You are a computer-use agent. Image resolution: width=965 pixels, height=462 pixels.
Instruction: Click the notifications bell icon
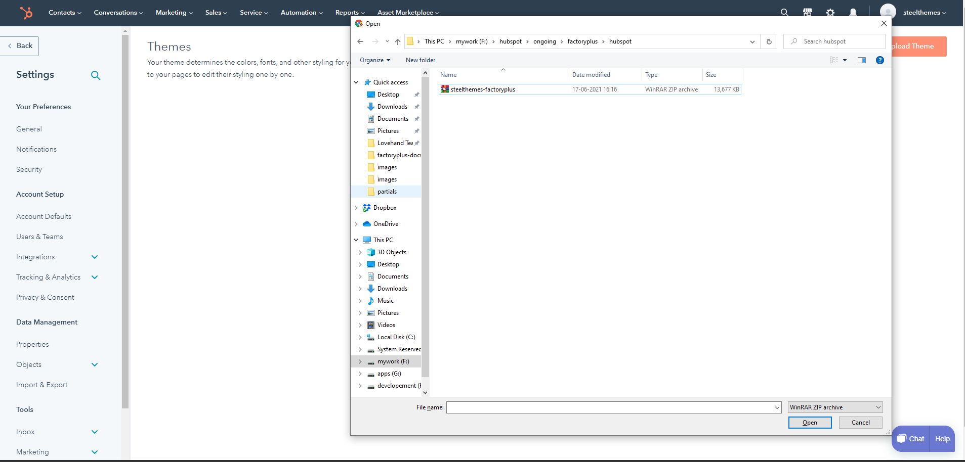(x=853, y=12)
